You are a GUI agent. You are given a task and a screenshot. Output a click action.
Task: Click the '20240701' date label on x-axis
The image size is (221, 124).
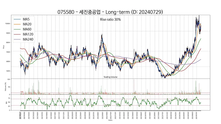tap(196, 115)
